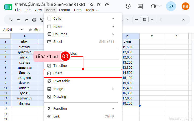Open the font dropdown arrow in toolbar
194x121 pixels.
click(128, 19)
